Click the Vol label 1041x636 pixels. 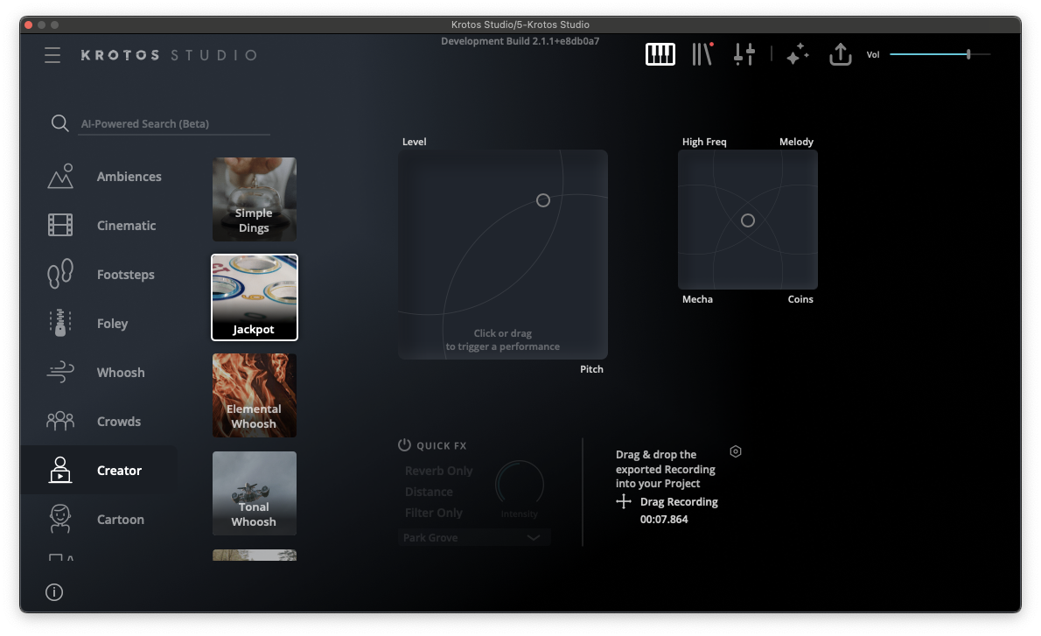coord(873,54)
